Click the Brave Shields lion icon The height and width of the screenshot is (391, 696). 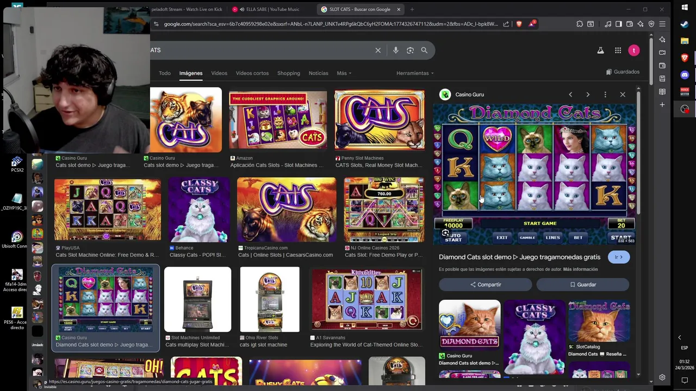pos(519,24)
